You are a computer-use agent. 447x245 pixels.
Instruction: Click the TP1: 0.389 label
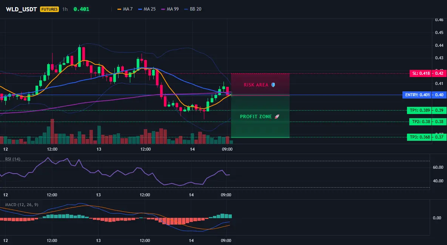click(x=419, y=110)
